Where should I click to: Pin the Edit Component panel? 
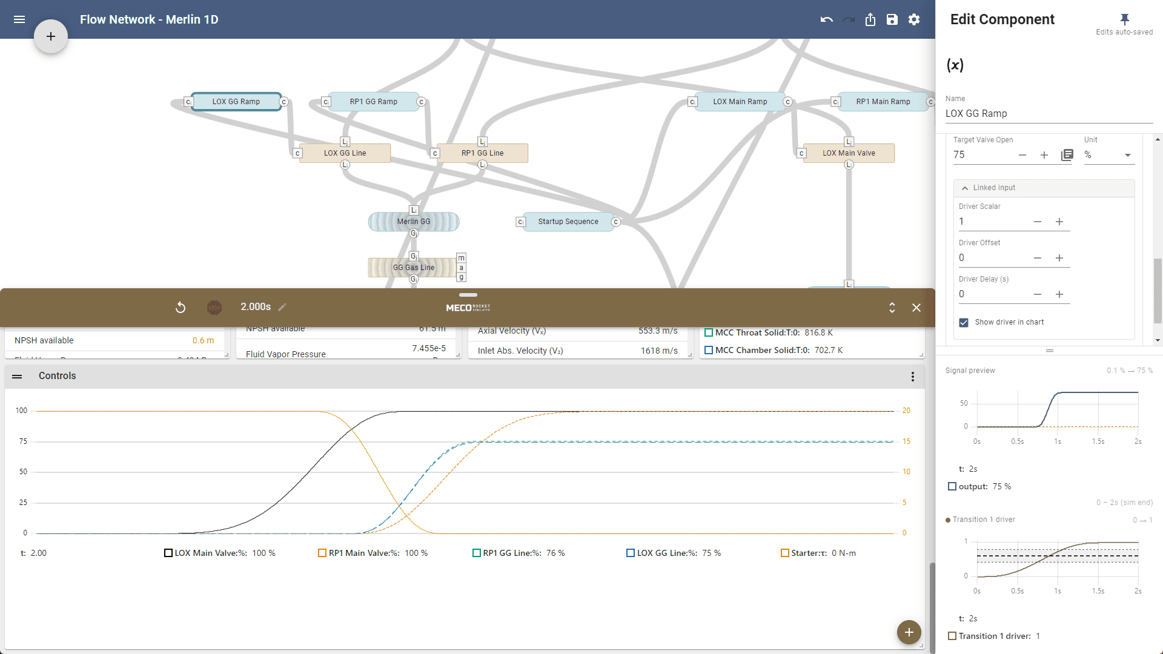1125,19
